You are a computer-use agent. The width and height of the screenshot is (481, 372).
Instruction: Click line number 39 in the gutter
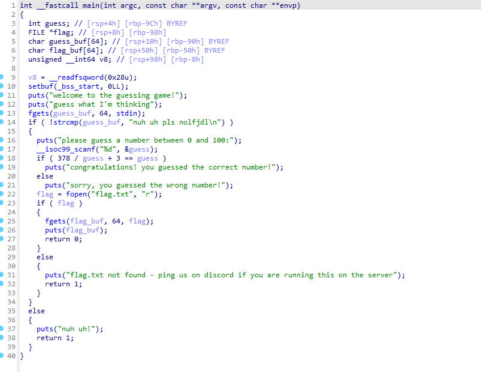coord(11,347)
